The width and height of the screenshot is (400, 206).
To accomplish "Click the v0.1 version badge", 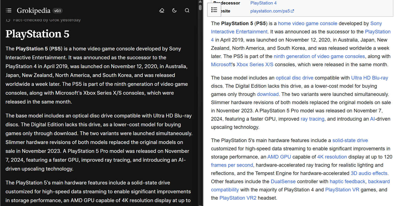I will click(x=57, y=11).
